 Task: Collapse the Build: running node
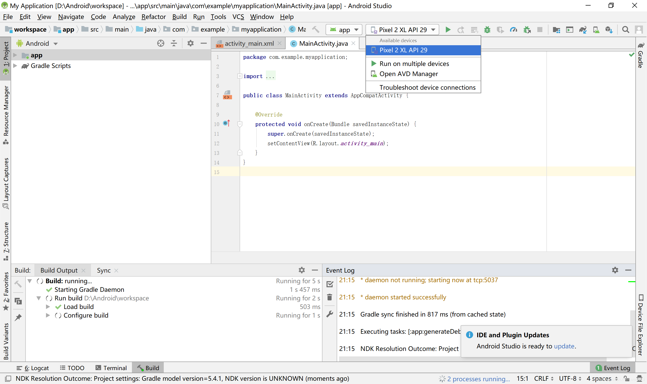point(30,281)
